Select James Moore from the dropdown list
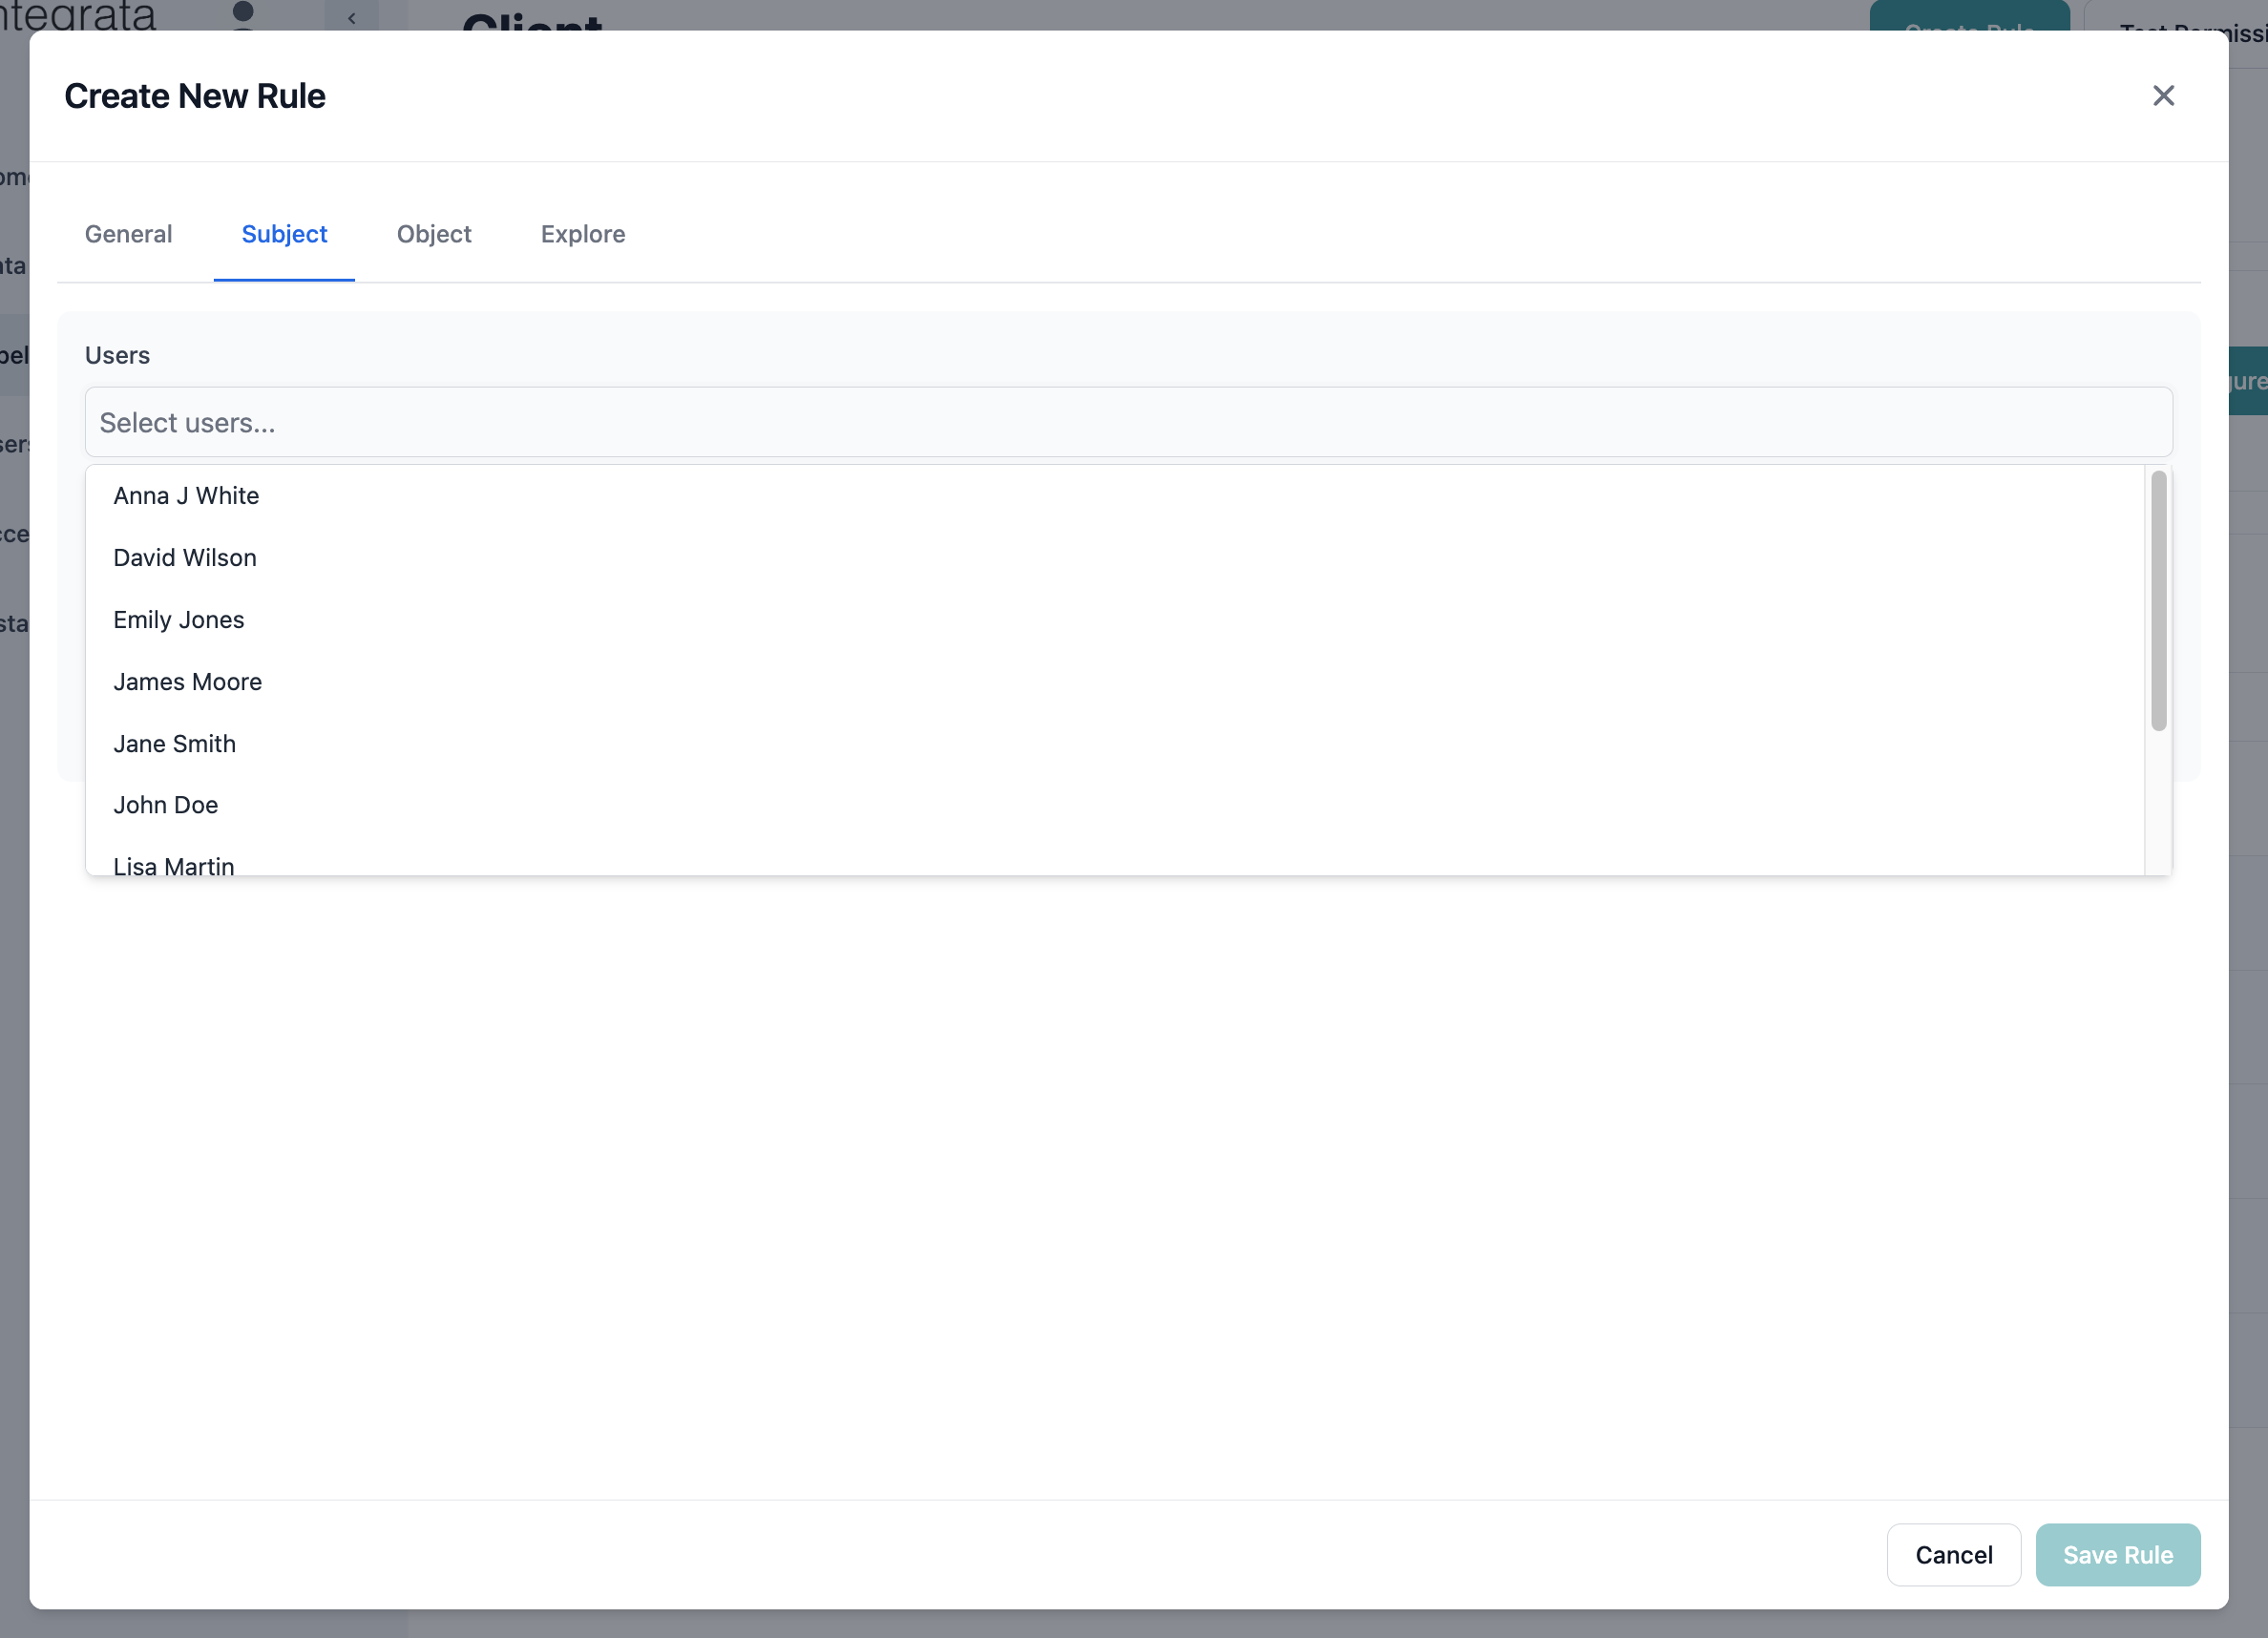Viewport: 2268px width, 1638px height. (x=187, y=682)
